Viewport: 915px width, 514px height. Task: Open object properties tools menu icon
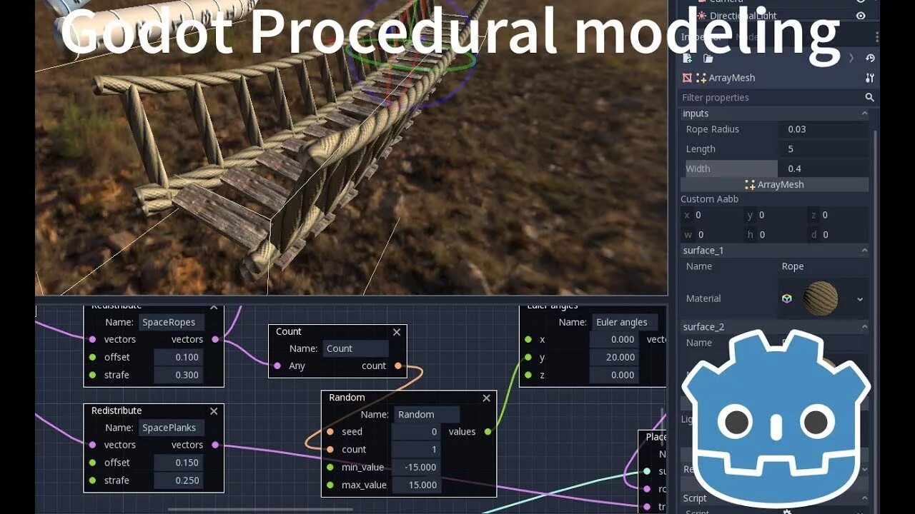(x=870, y=78)
